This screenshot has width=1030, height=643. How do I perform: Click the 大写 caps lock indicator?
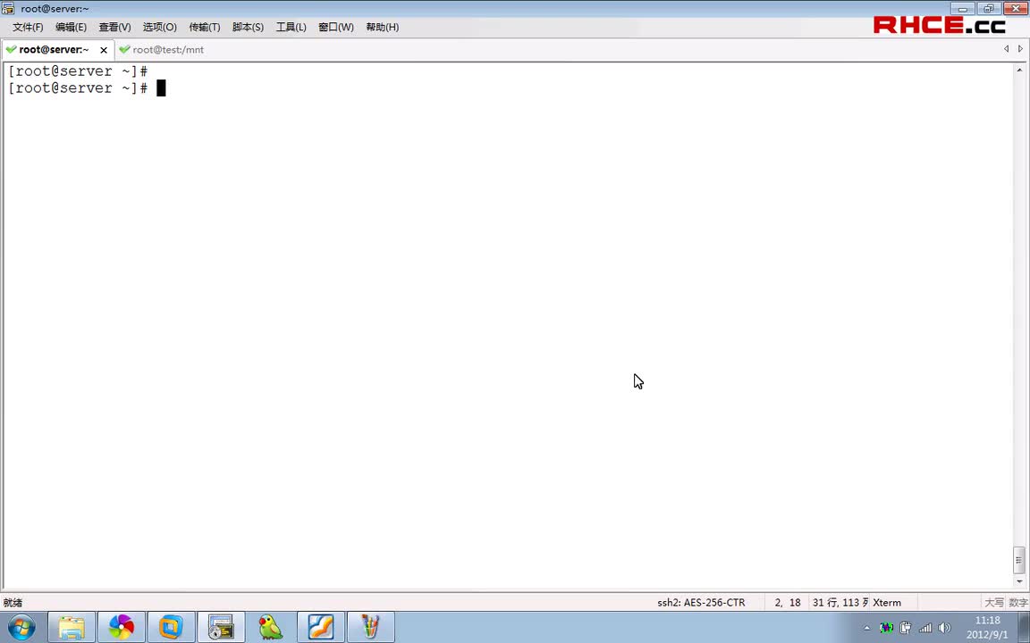click(994, 602)
